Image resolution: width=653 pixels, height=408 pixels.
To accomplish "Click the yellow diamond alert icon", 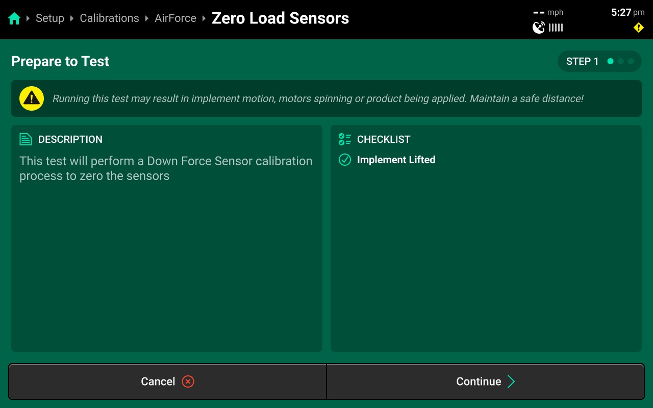I will click(638, 28).
